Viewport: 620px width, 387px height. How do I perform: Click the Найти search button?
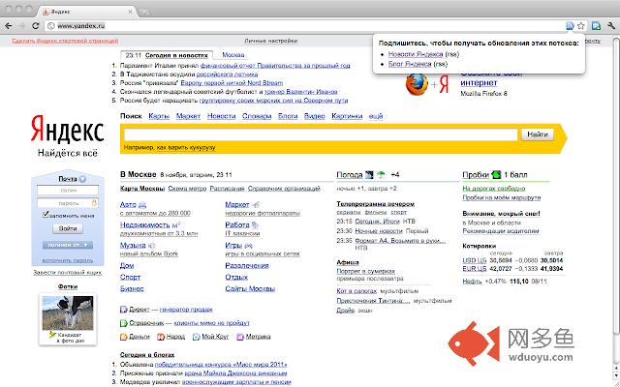pos(538,134)
